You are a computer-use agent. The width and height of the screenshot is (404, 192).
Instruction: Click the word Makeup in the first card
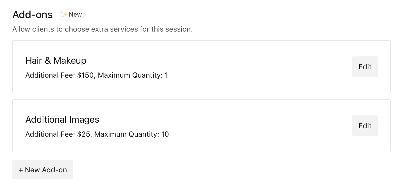[x=70, y=61]
